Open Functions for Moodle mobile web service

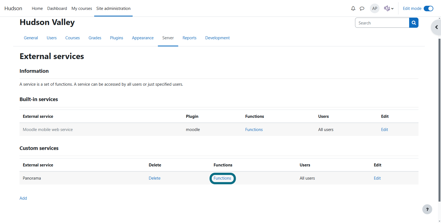pyautogui.click(x=254, y=130)
